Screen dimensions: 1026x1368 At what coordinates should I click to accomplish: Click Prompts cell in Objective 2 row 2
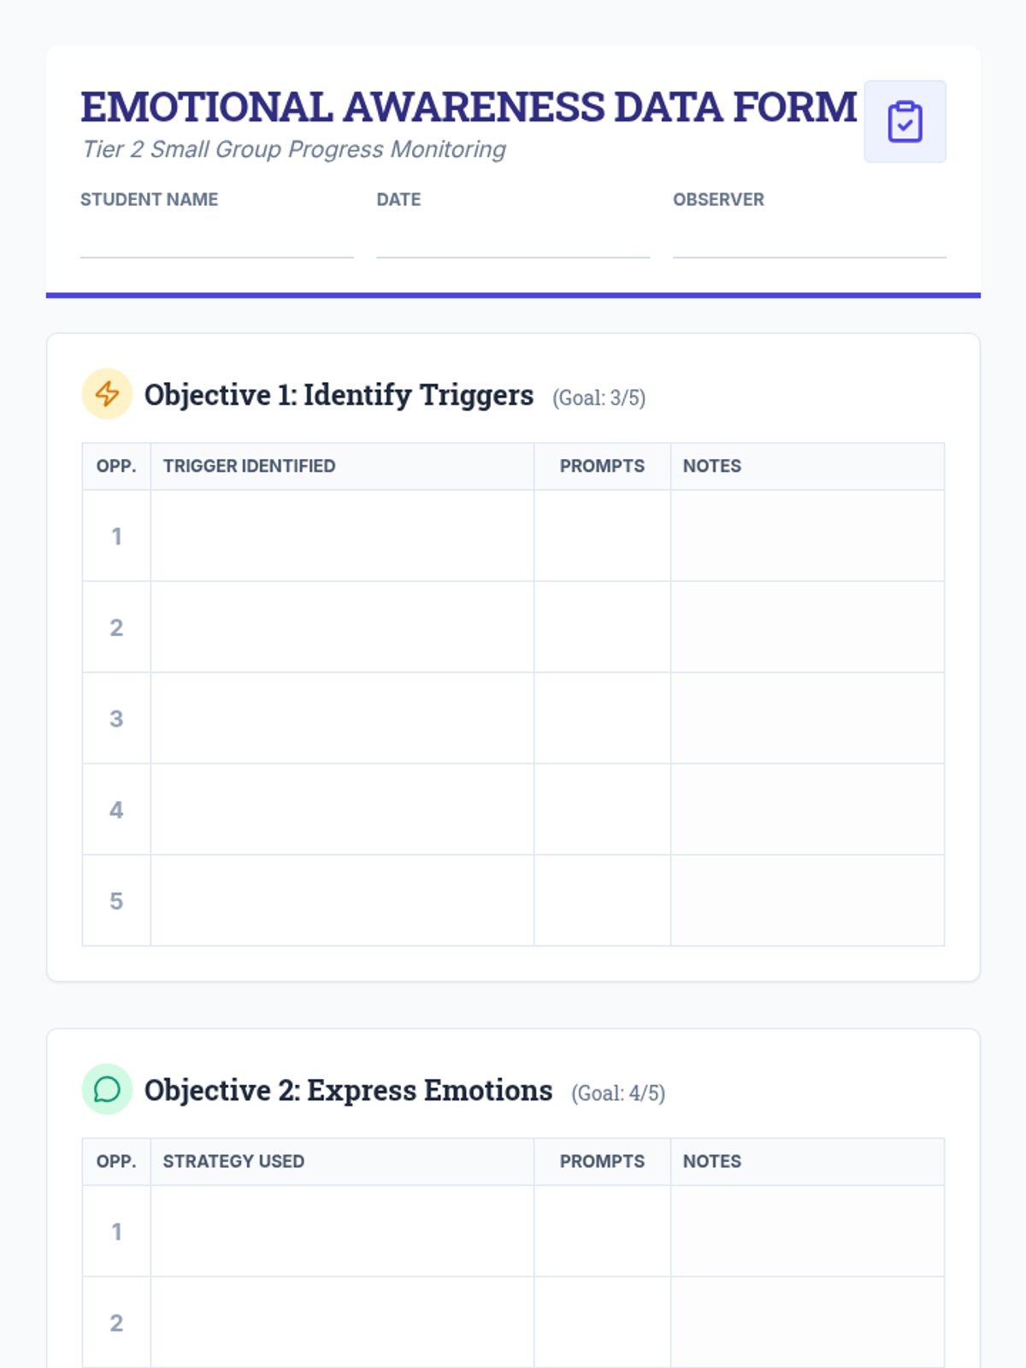coord(603,1323)
